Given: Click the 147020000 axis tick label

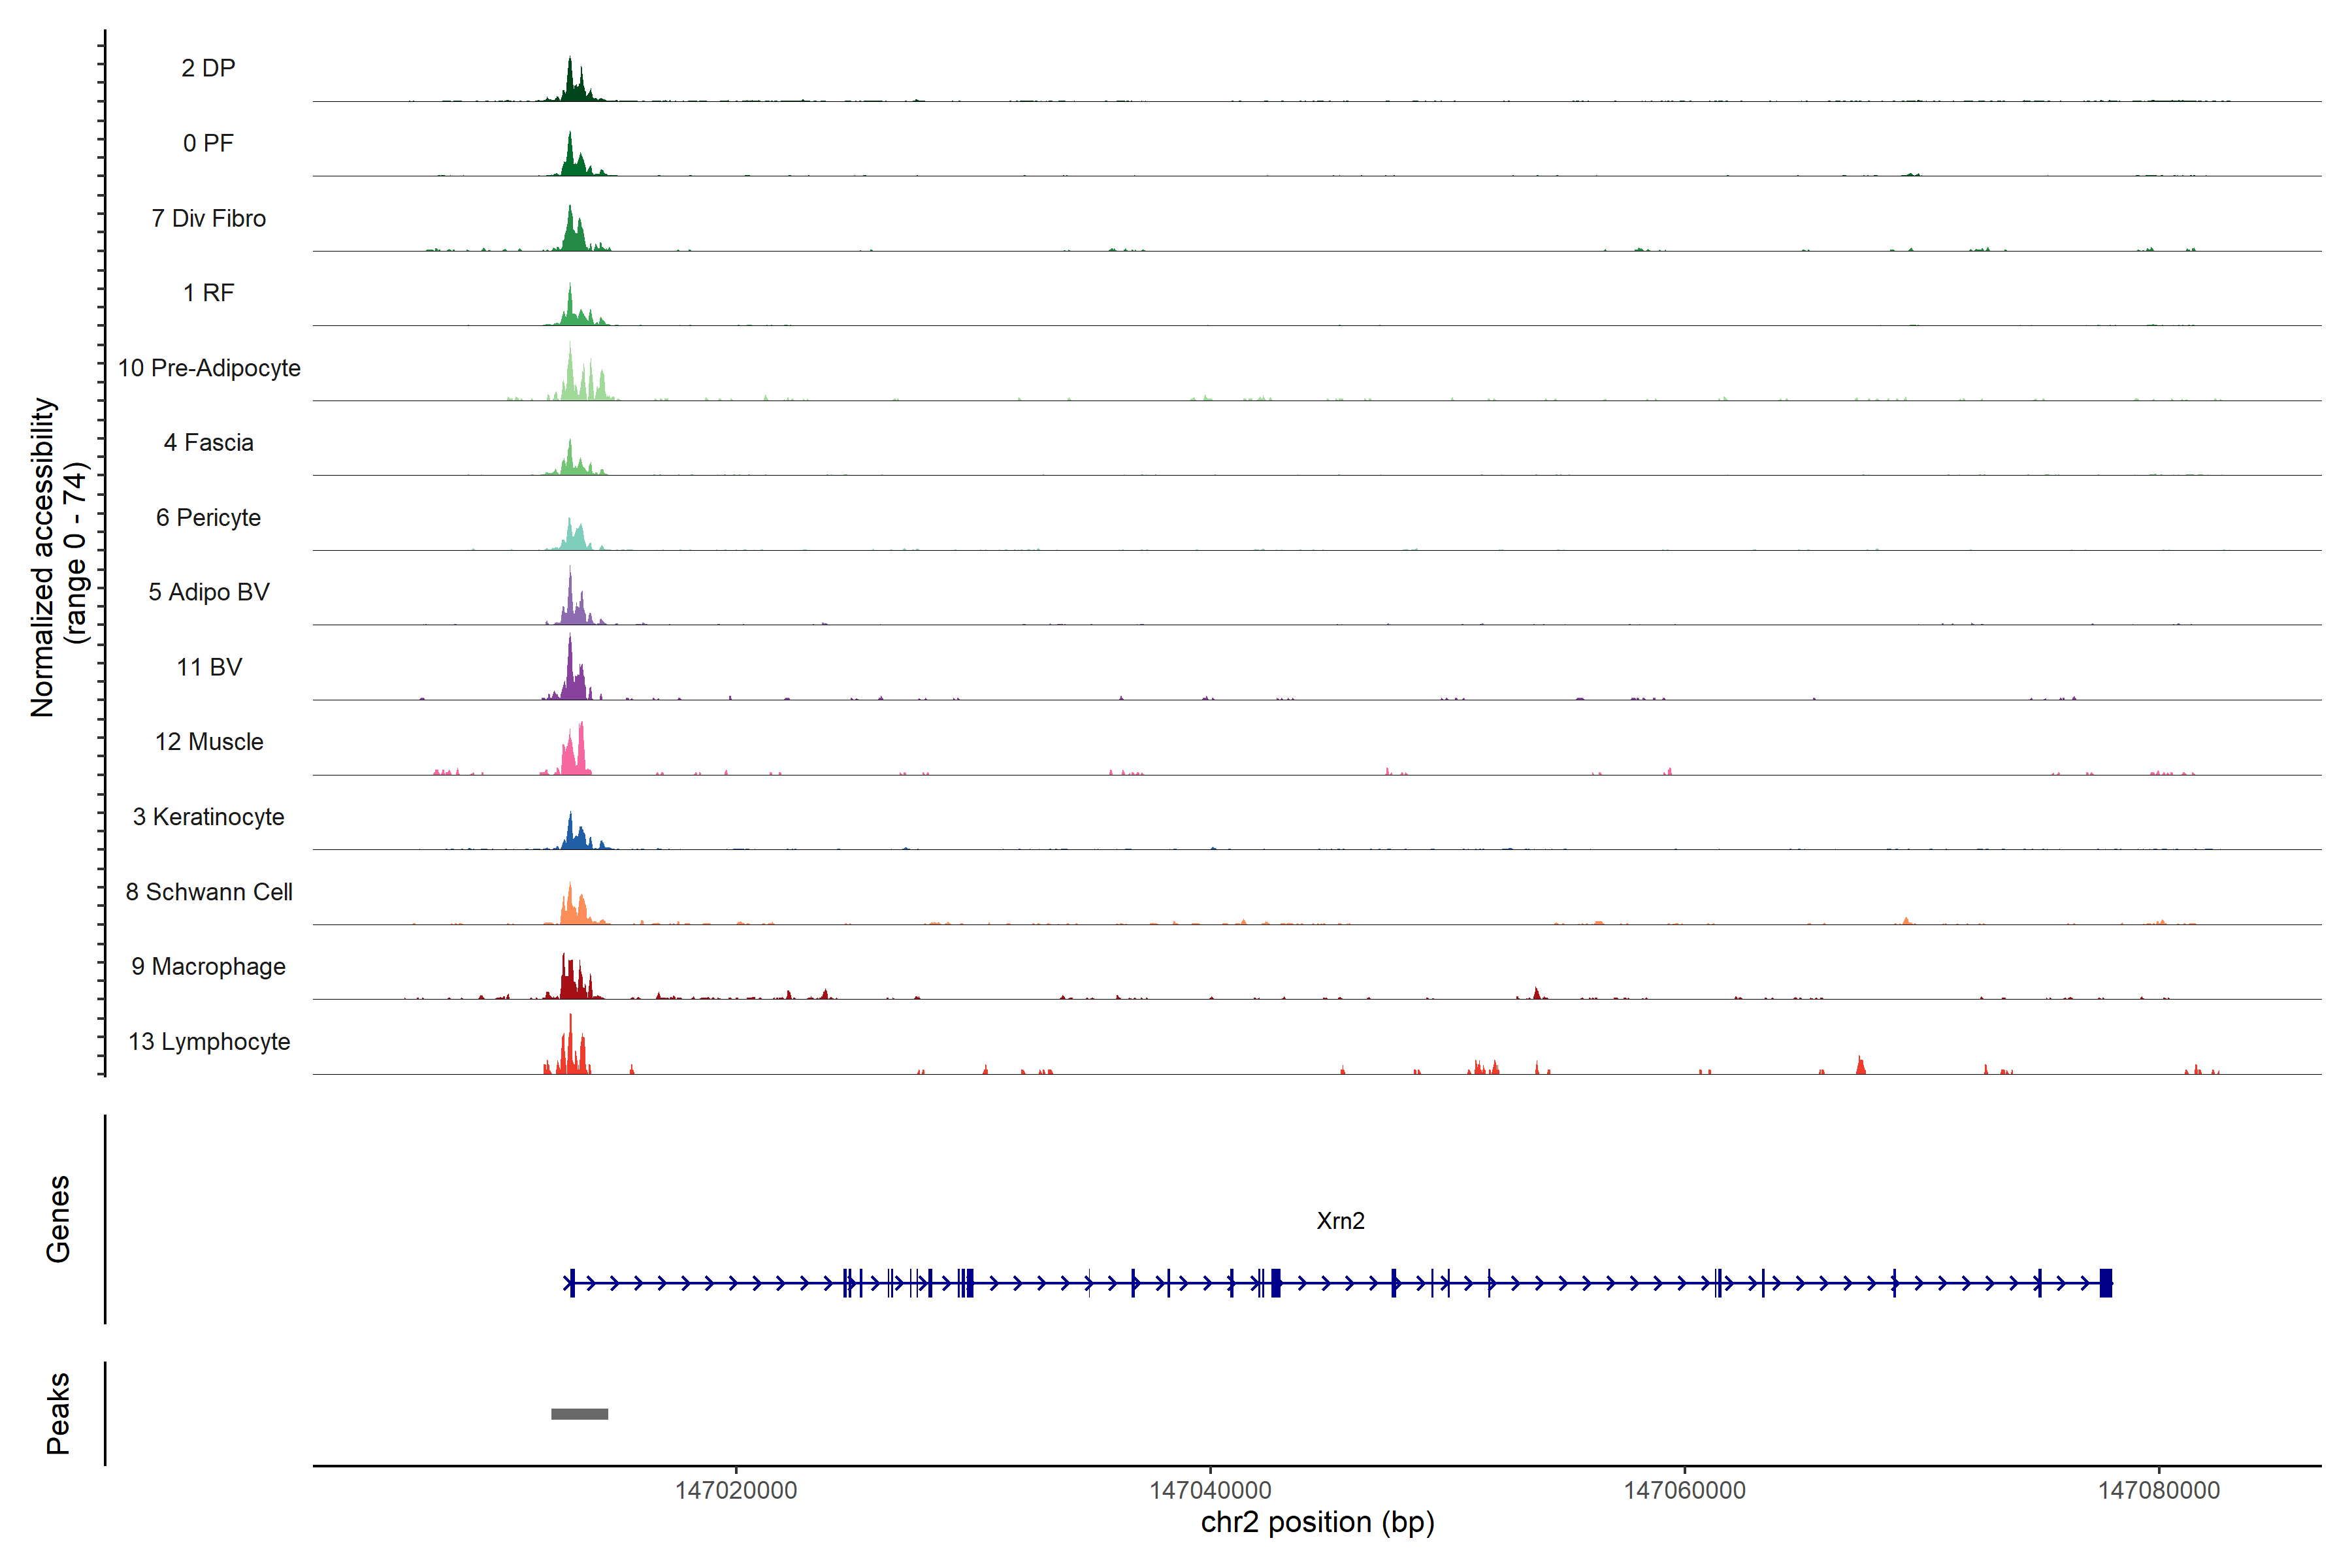Looking at the screenshot, I should (736, 1490).
